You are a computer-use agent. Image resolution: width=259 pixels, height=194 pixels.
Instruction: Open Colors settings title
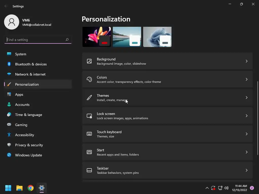coord(102,77)
